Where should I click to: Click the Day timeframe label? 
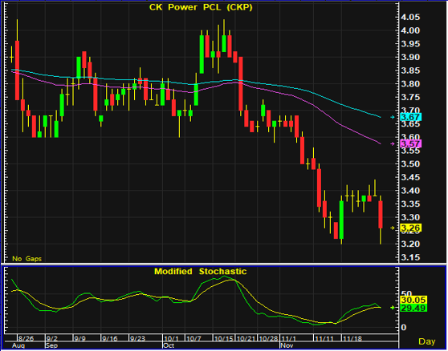coord(427,341)
